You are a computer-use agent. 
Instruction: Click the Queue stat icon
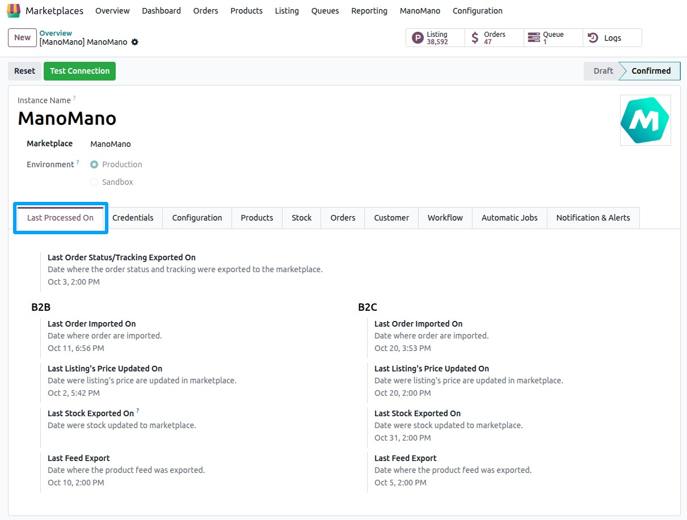click(534, 38)
